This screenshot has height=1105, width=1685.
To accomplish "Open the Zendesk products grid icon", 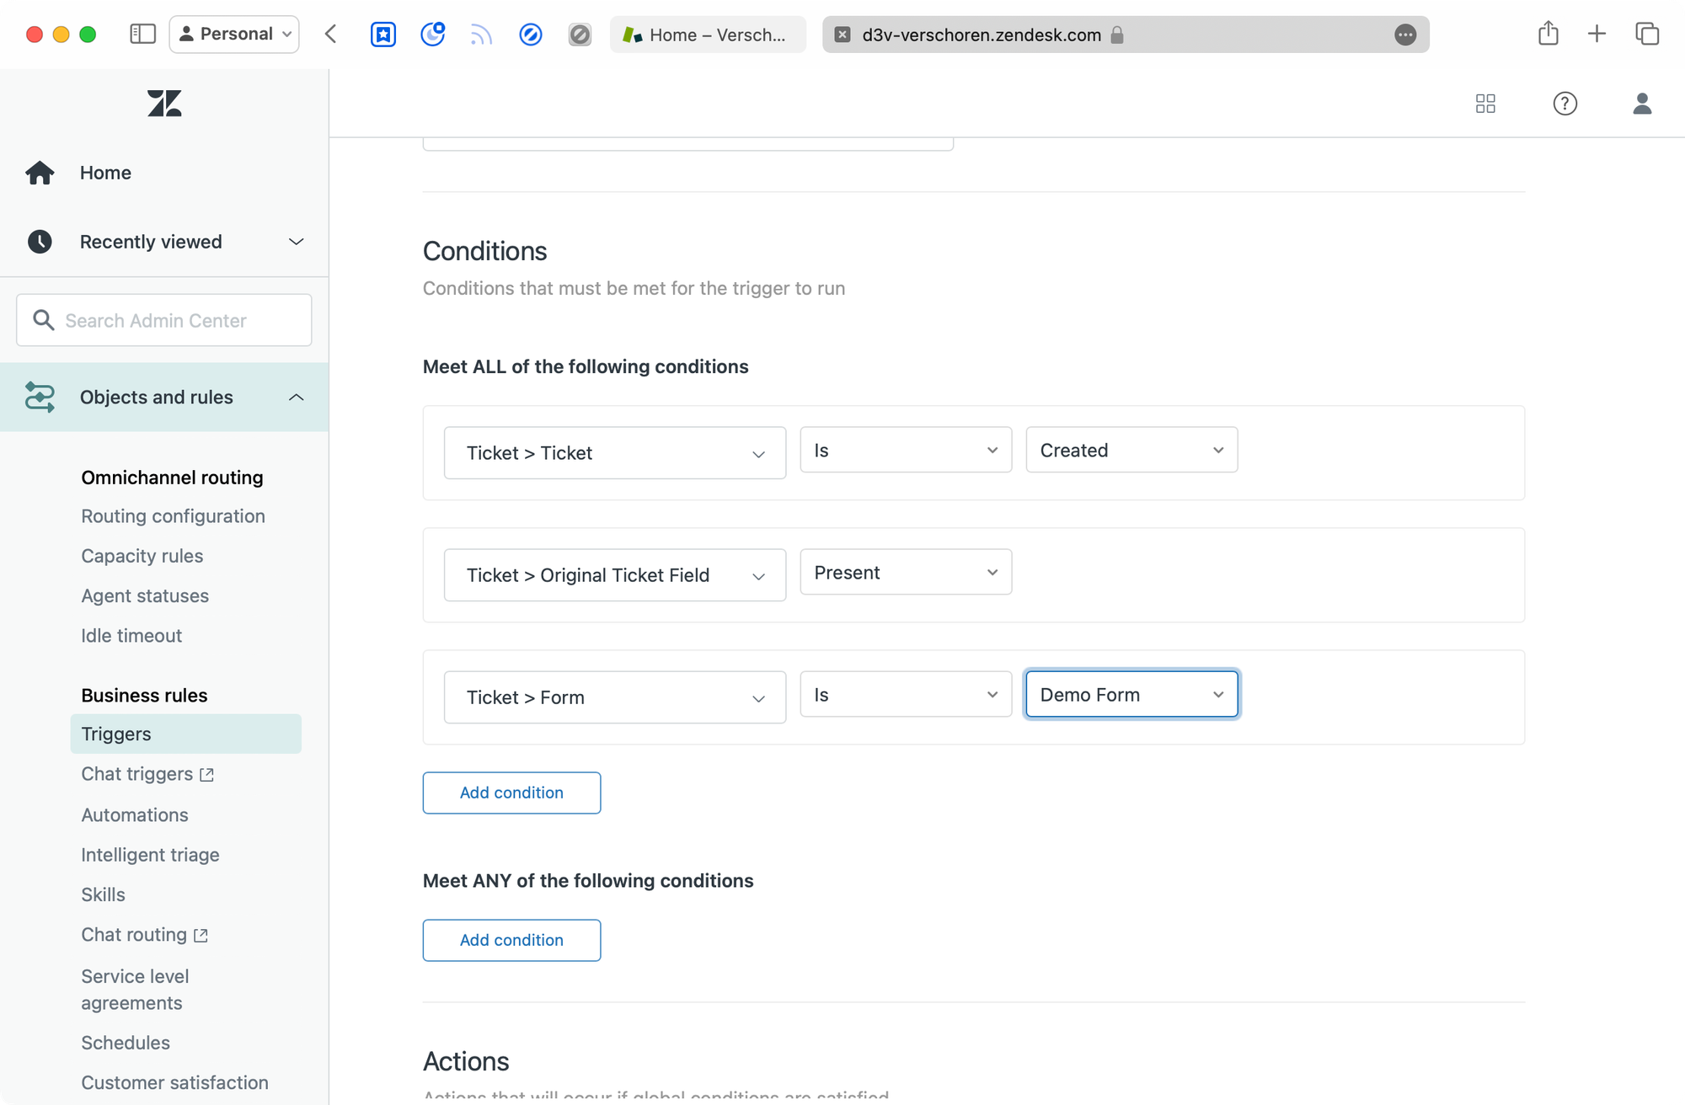I will [1485, 104].
